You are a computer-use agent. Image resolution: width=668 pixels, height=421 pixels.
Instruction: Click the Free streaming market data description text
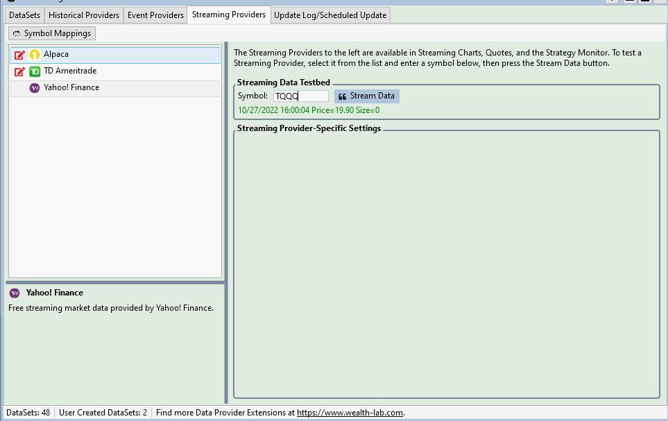[x=111, y=308]
